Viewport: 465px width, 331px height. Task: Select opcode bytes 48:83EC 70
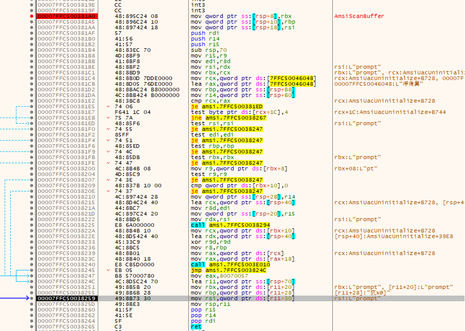(133, 50)
